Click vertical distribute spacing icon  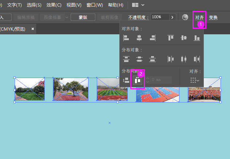click(126, 80)
